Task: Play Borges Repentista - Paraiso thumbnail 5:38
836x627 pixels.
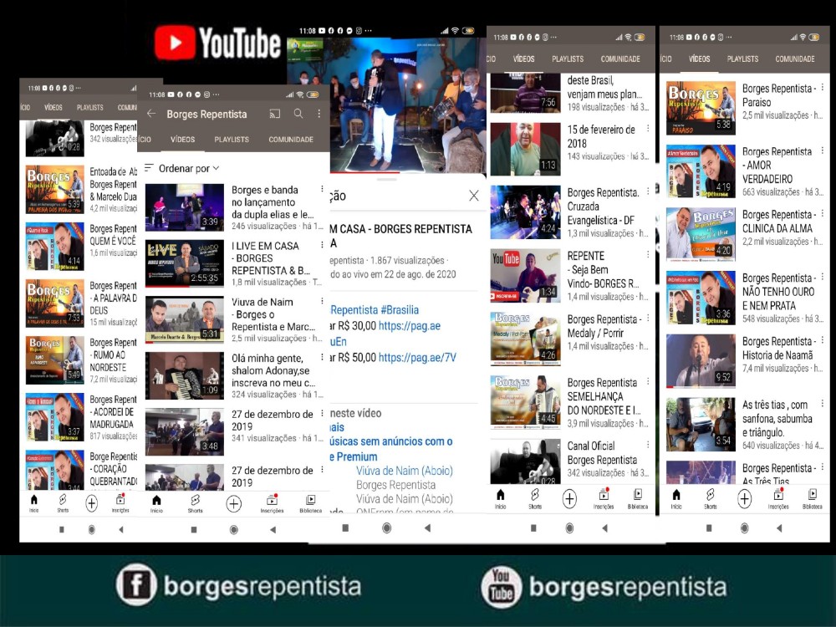Action: click(701, 108)
